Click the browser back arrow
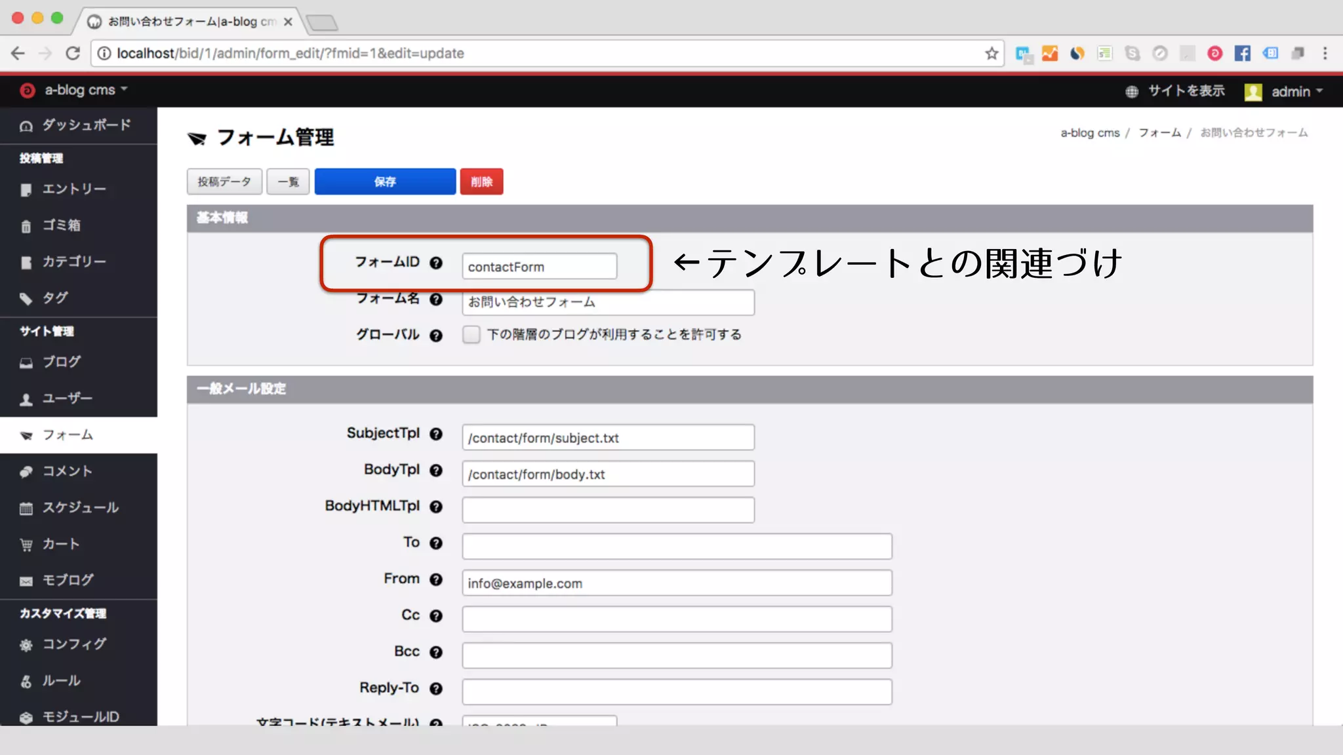Image resolution: width=1343 pixels, height=755 pixels. 18,53
